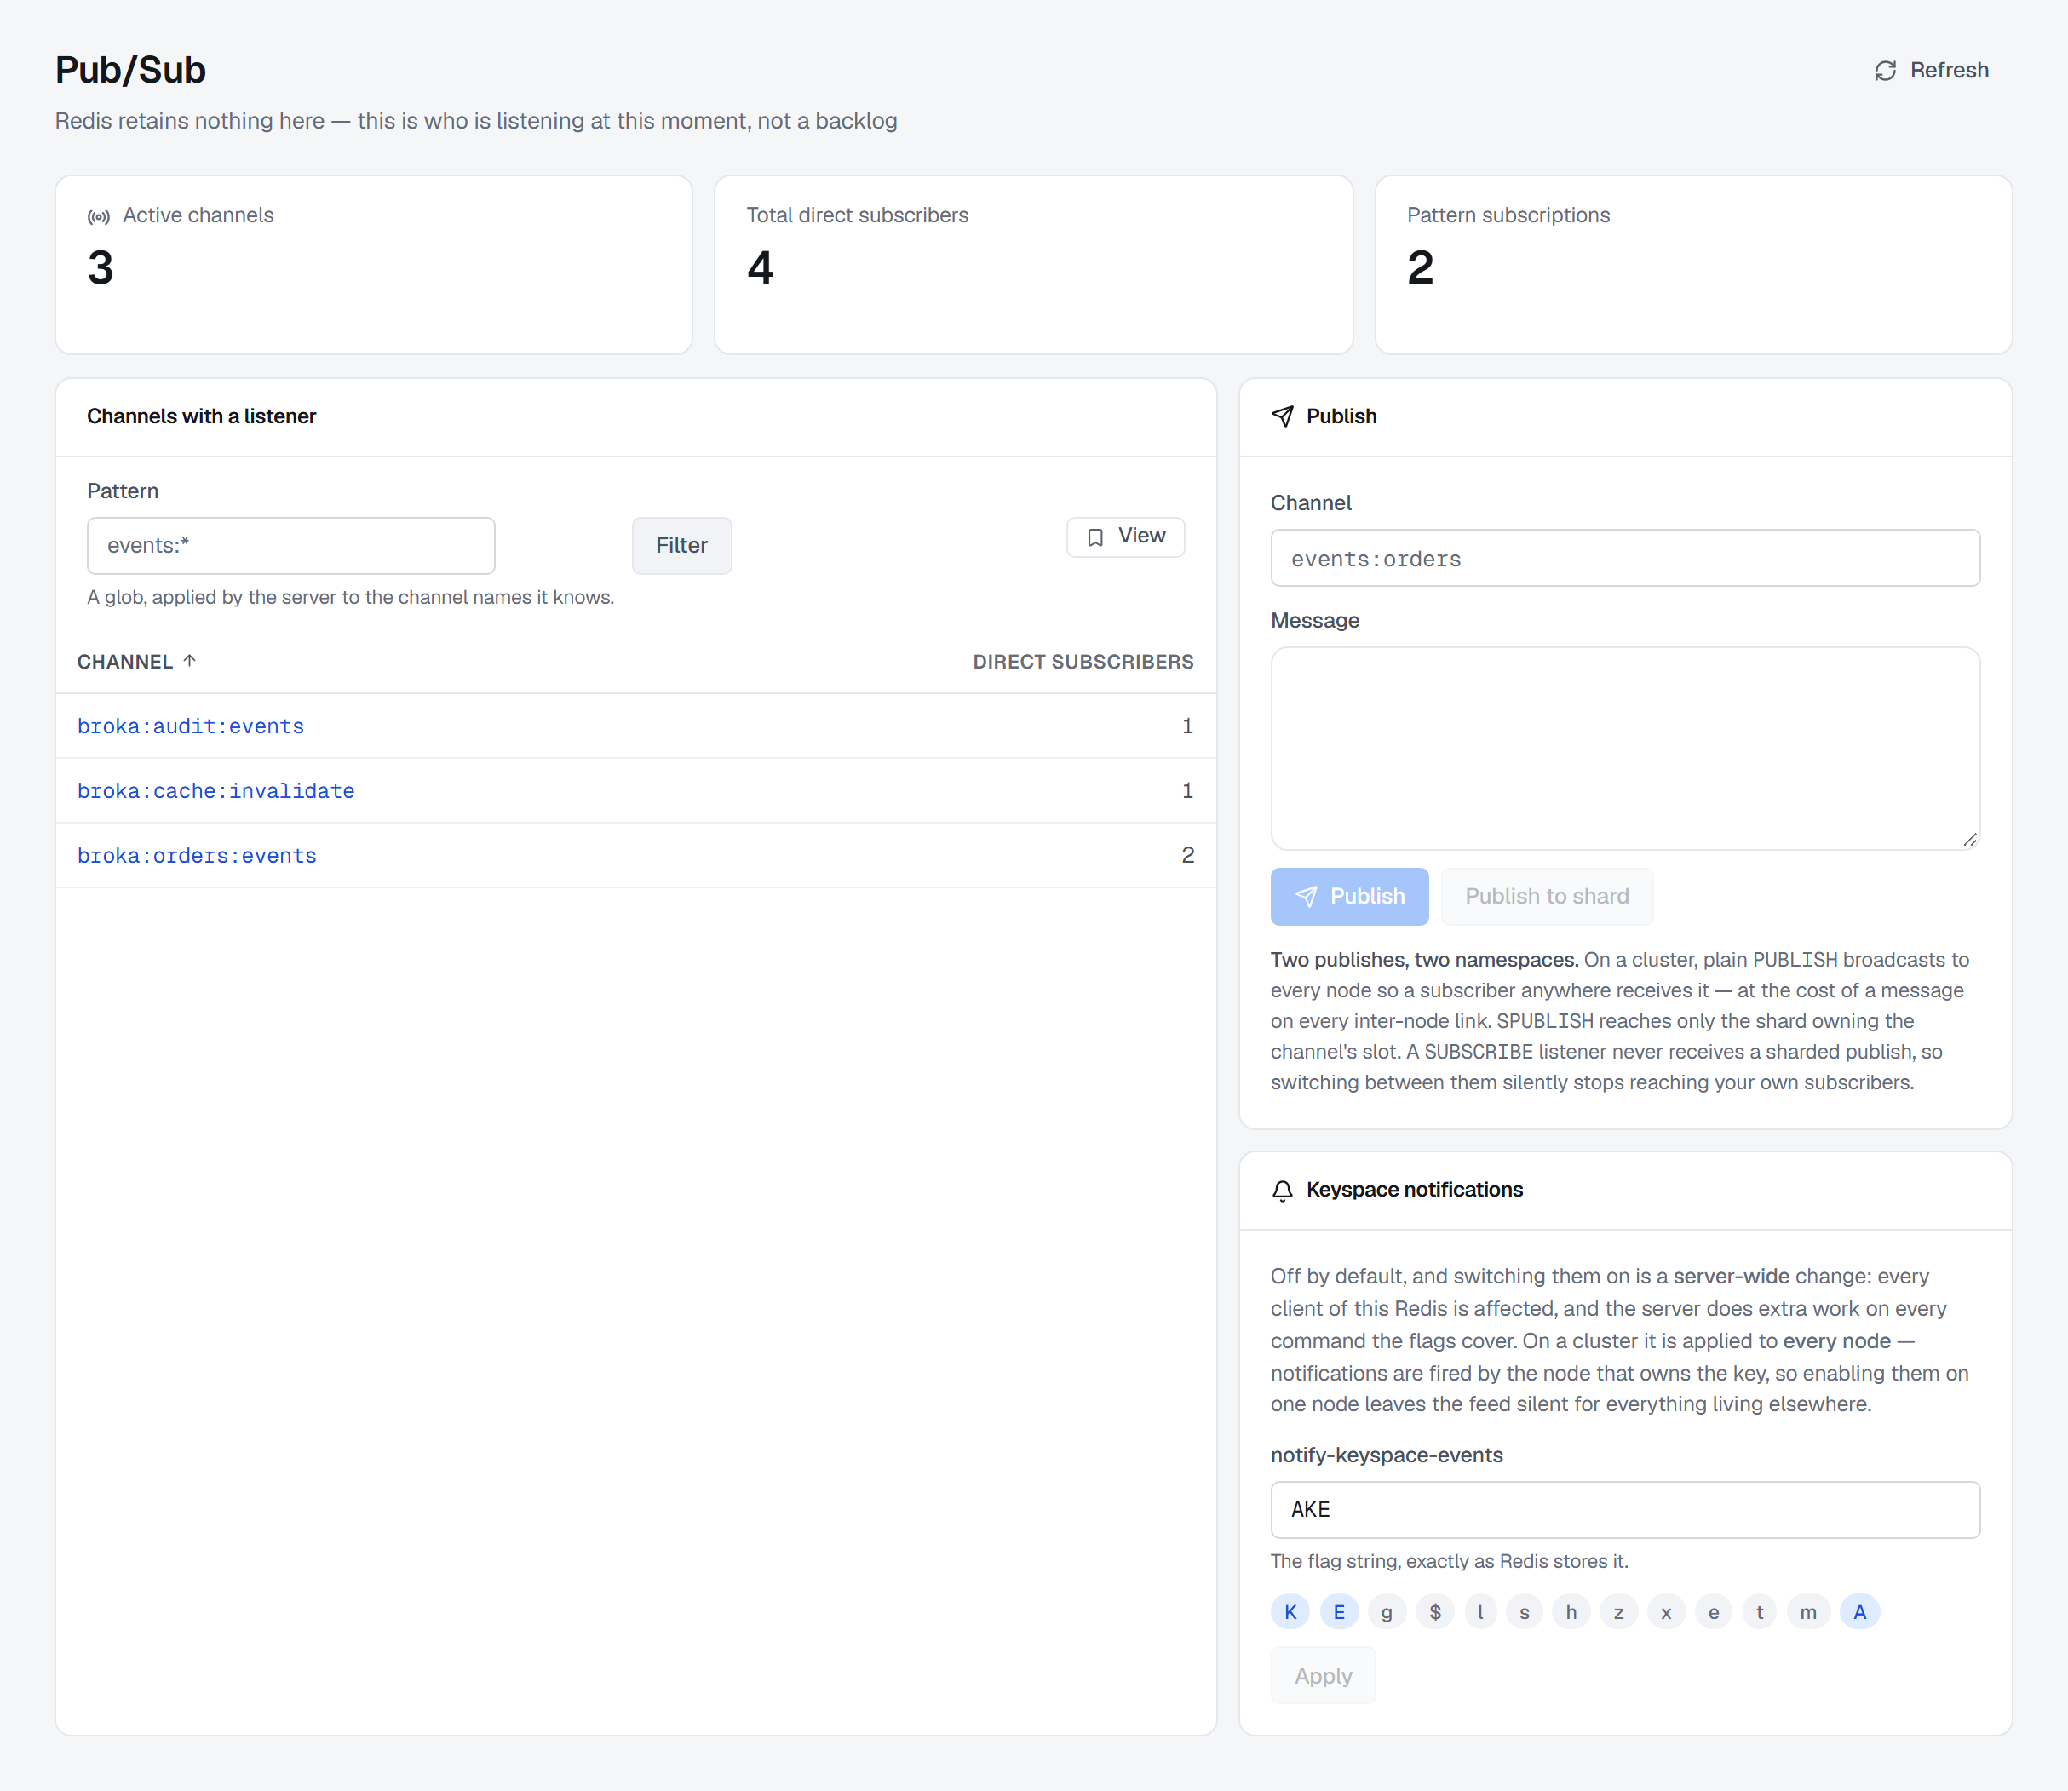Viewport: 2068px width, 1791px height.
Task: Click the Channels with a listener heading
Action: [x=201, y=416]
